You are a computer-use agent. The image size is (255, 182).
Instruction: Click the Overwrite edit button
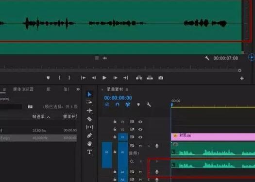click(x=150, y=78)
